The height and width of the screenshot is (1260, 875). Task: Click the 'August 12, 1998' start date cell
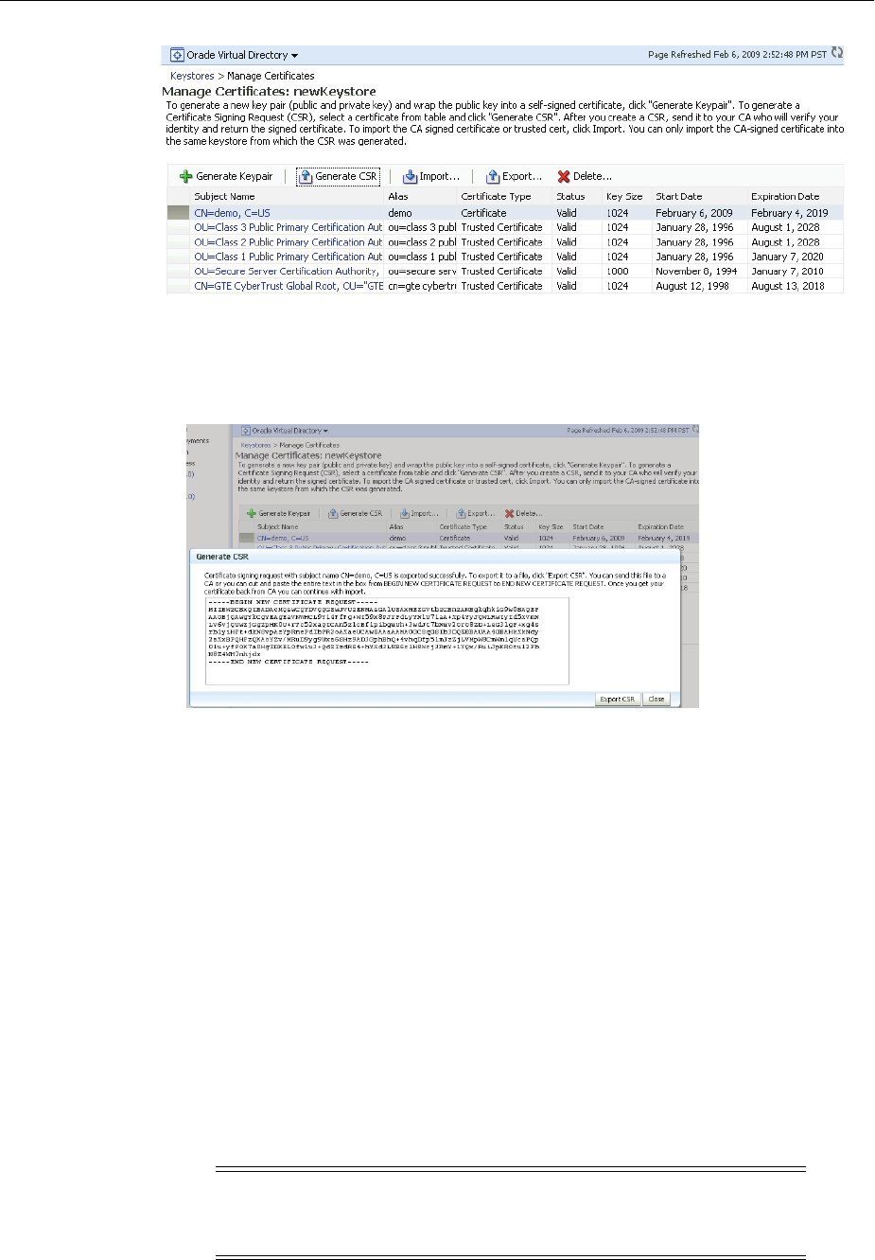point(692,286)
